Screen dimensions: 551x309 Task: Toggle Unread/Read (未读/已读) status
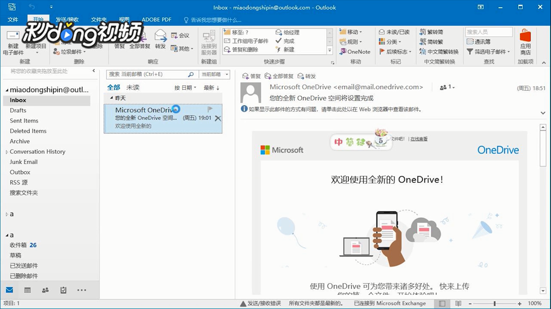394,32
